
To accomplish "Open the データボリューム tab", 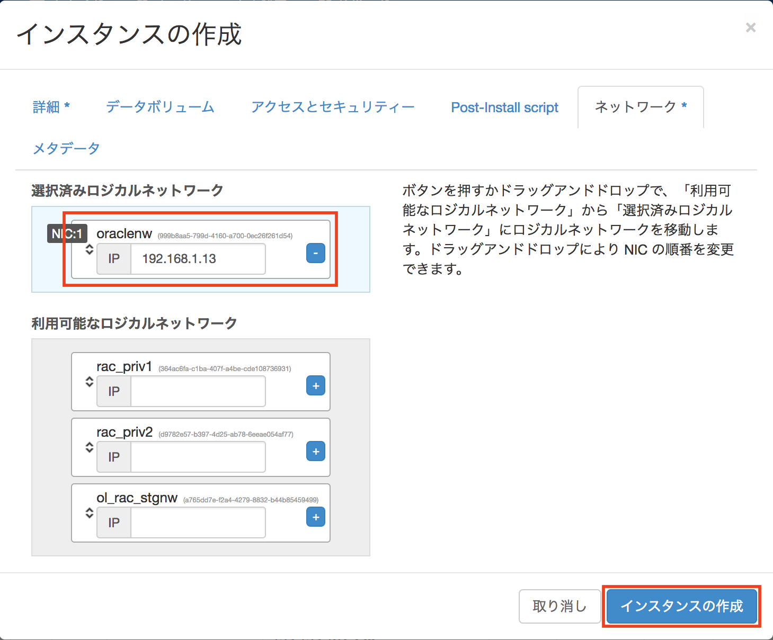I will (x=160, y=107).
